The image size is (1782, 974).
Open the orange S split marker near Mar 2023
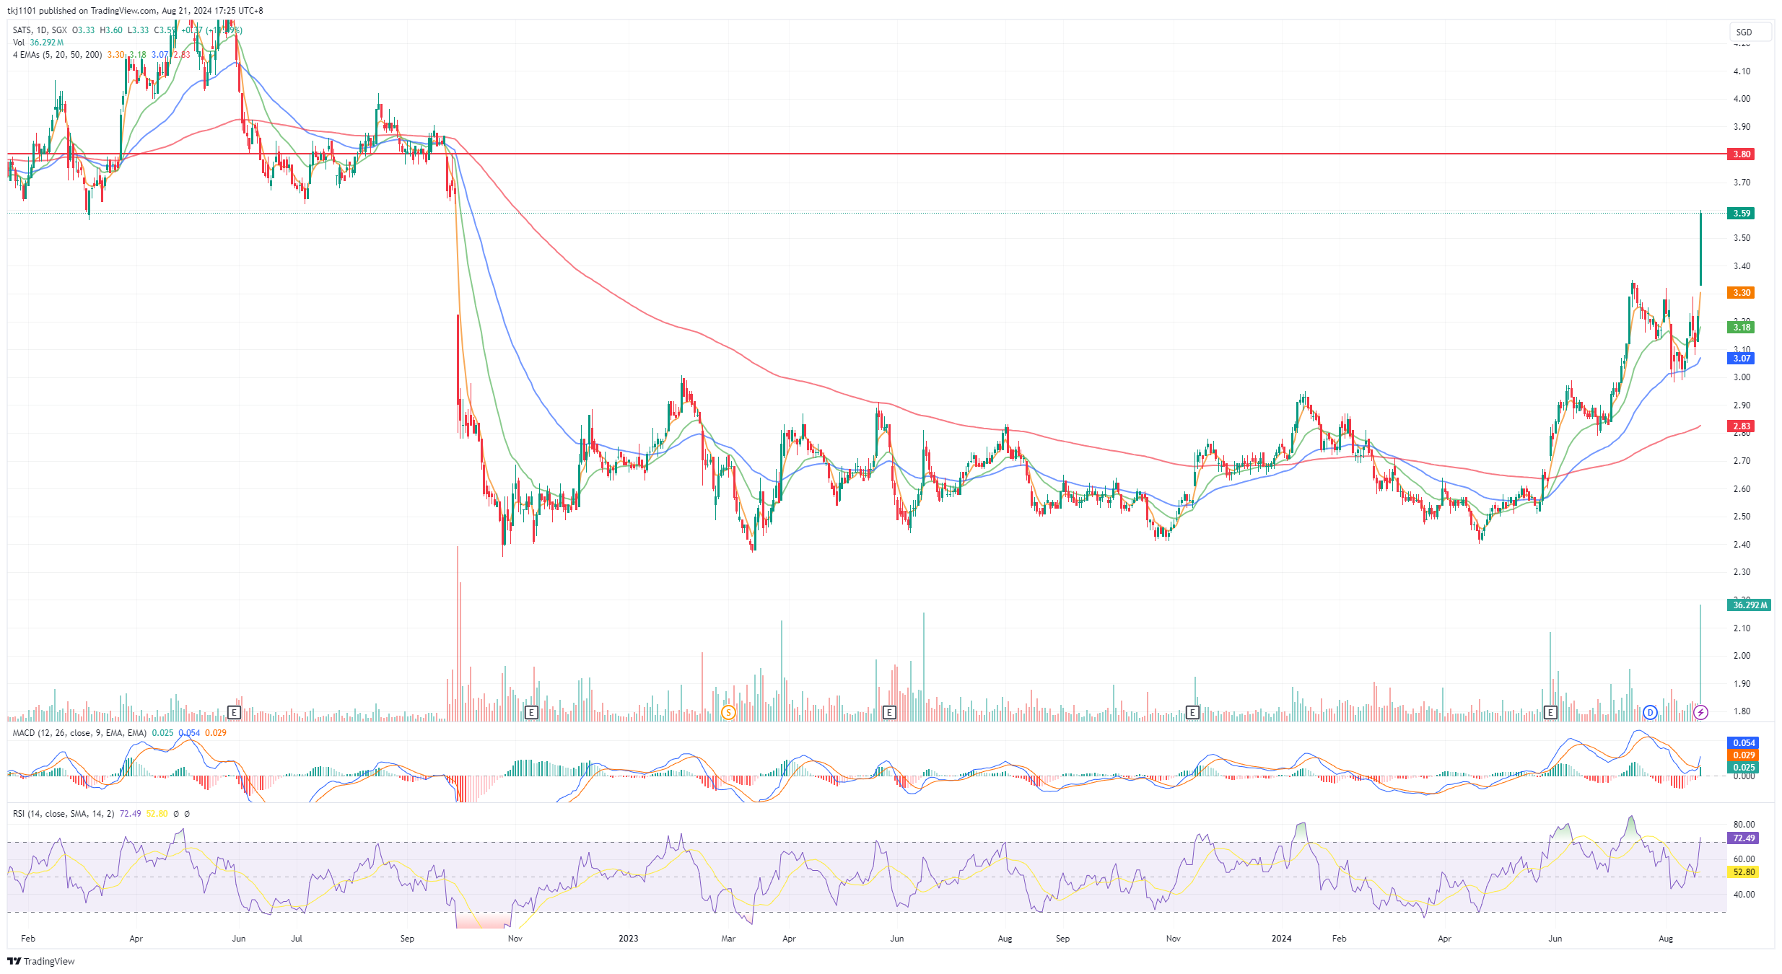[728, 713]
